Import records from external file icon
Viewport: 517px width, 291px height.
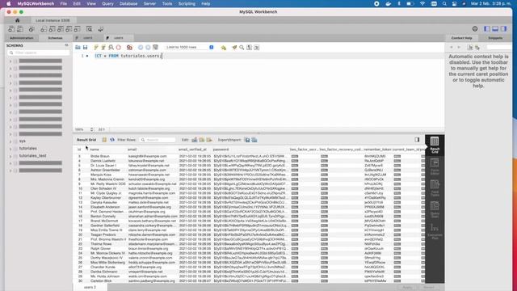click(x=254, y=140)
